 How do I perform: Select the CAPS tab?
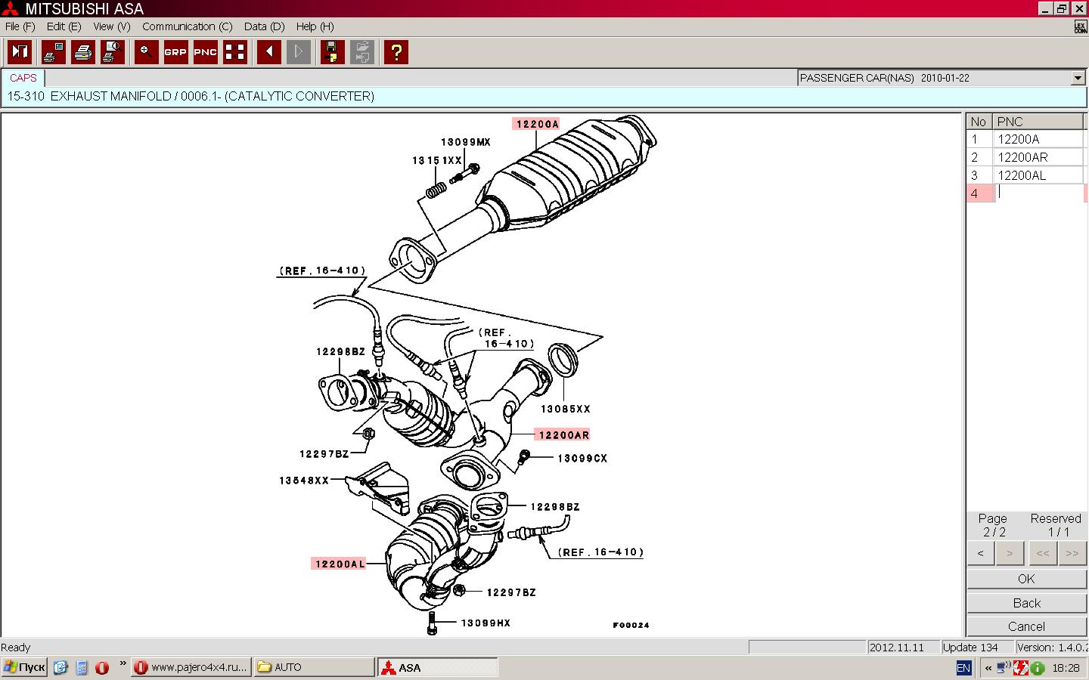coord(23,78)
